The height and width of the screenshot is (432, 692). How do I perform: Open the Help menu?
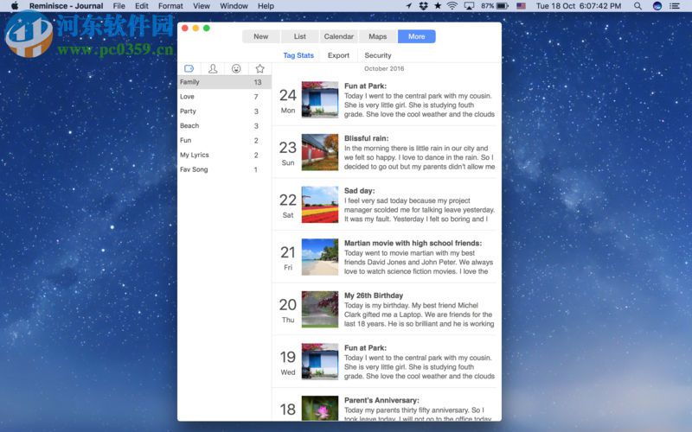(266, 6)
